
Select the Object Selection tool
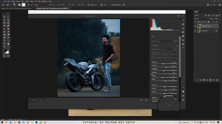tap(8, 20)
